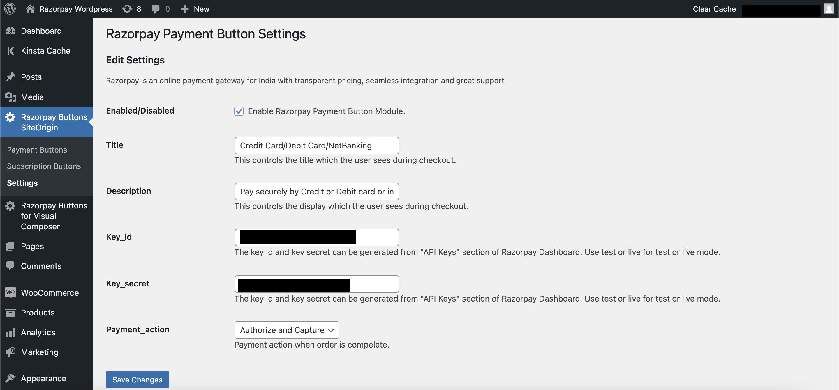Open Payment Buttons submenu item

pyautogui.click(x=37, y=150)
